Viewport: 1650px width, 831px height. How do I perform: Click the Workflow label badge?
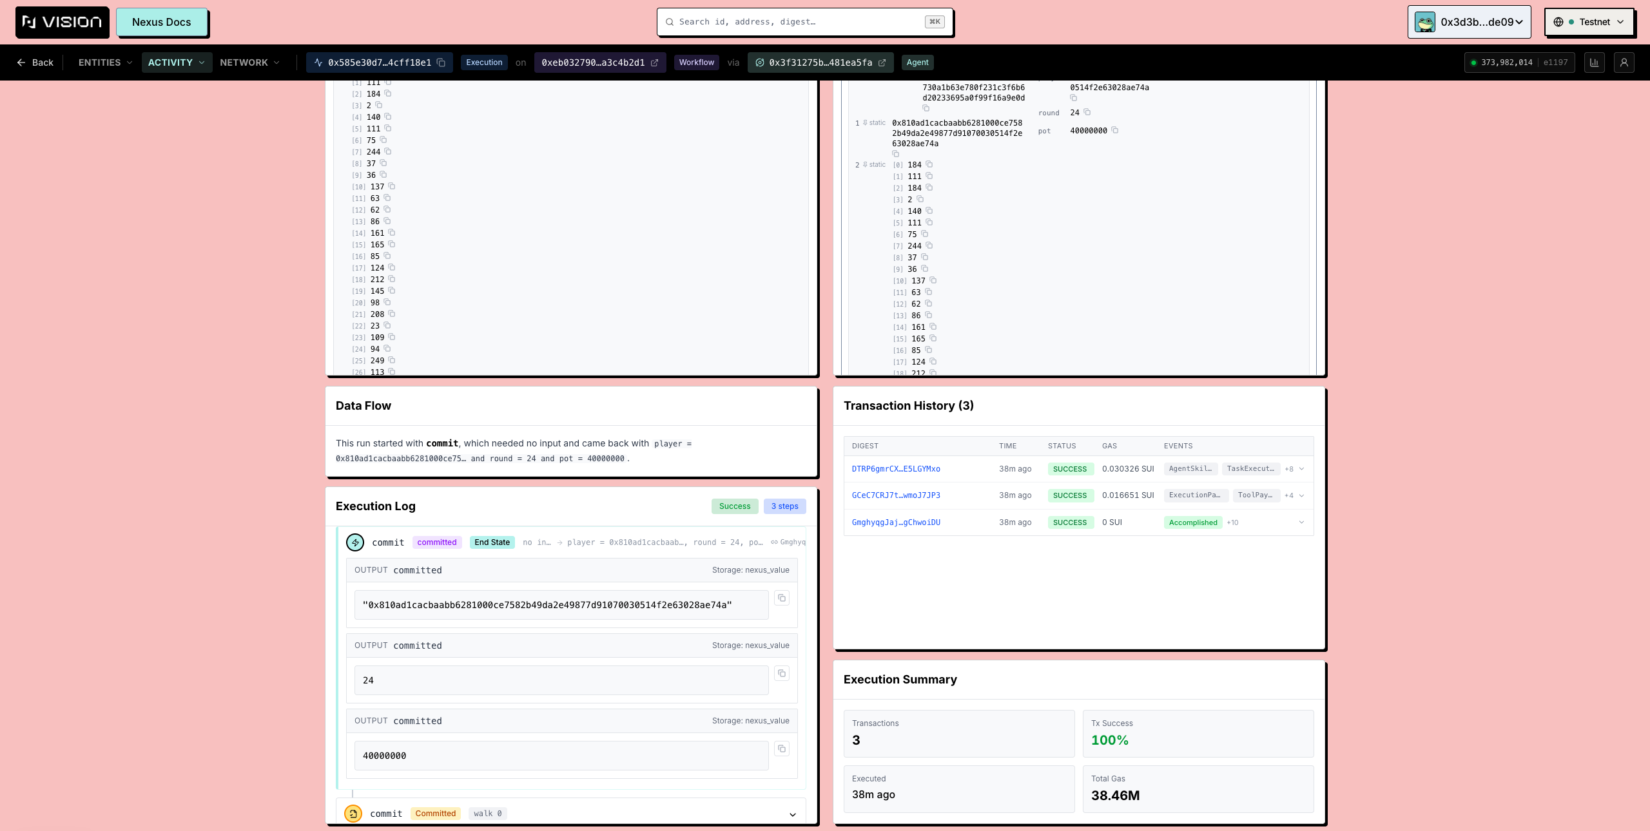[x=696, y=62]
